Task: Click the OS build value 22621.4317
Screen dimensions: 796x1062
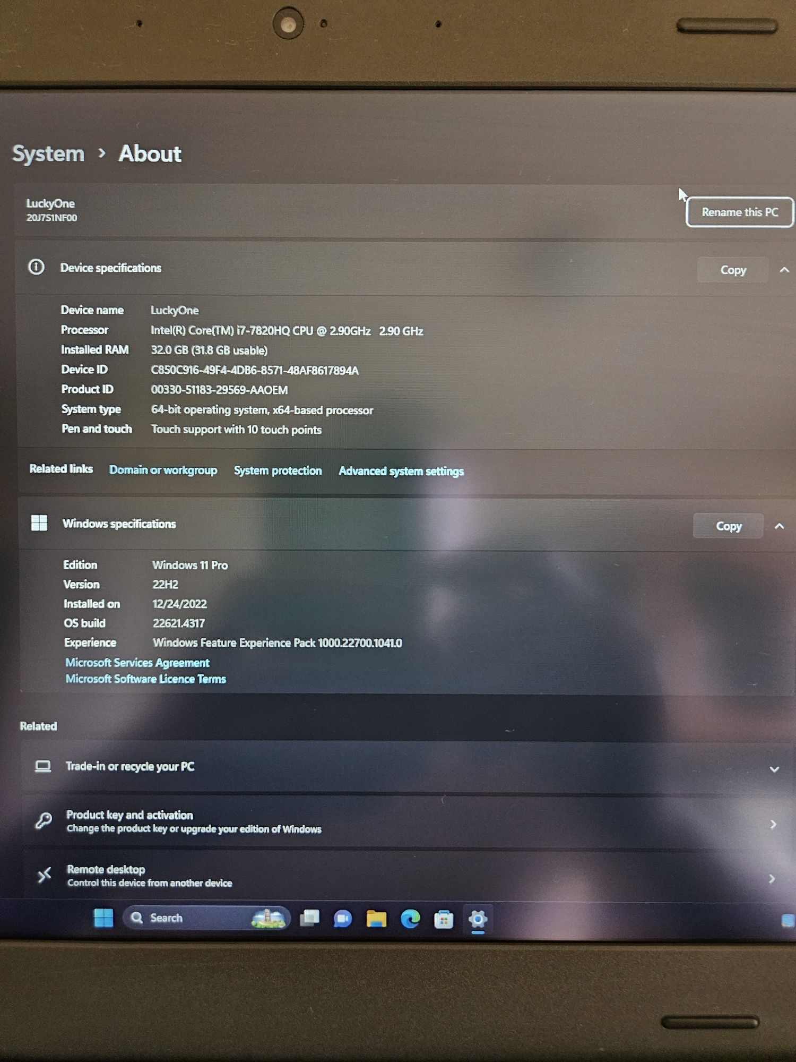Action: (179, 623)
